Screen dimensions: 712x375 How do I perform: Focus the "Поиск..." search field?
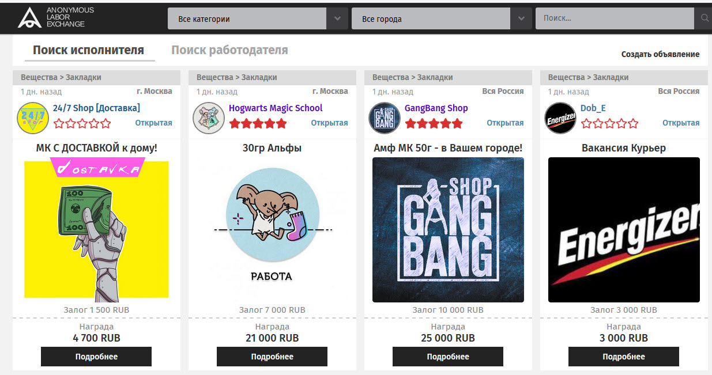click(x=615, y=18)
